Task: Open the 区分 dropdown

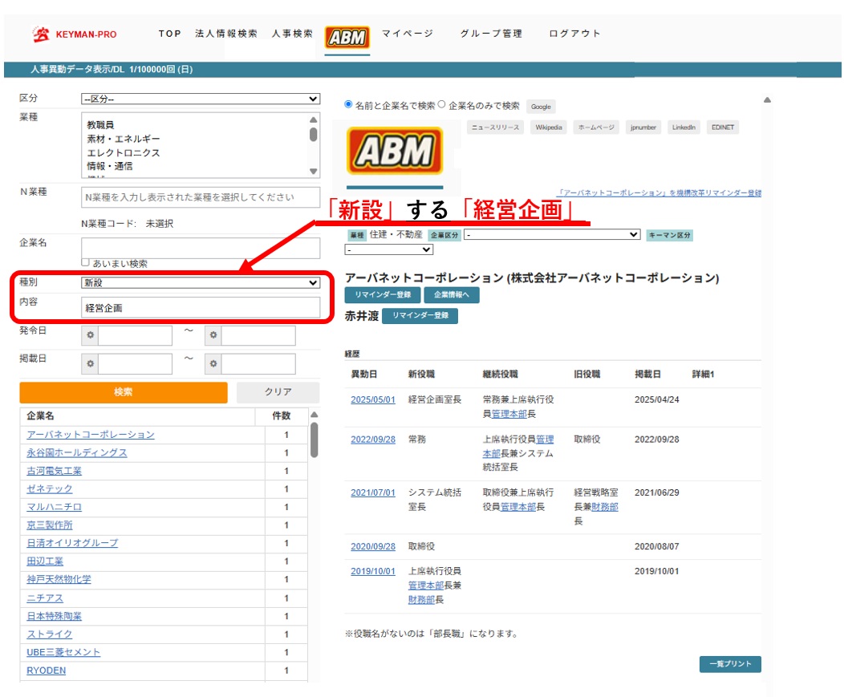Action: click(201, 99)
